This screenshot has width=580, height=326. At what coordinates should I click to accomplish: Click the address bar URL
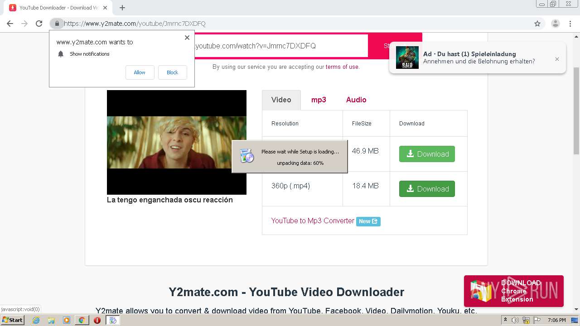[135, 24]
